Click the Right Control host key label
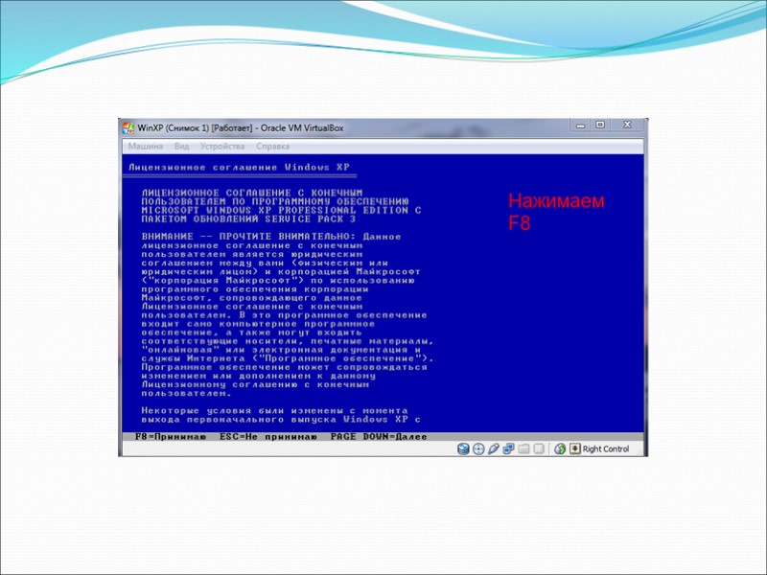 click(x=606, y=448)
